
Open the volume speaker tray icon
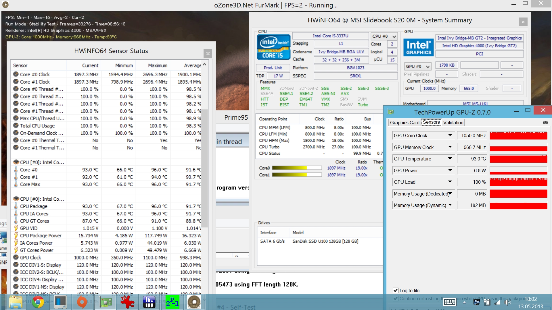click(507, 302)
